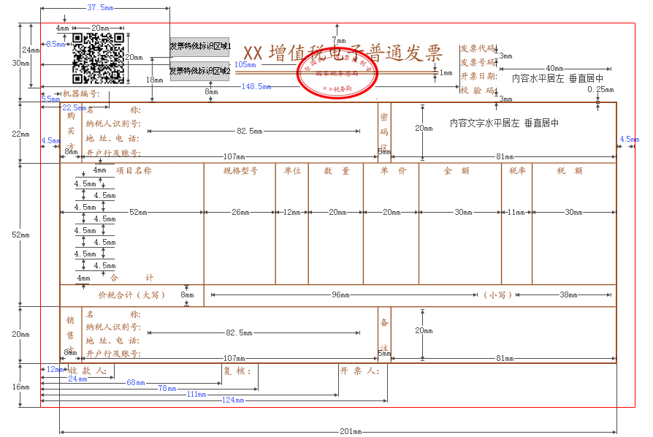Click the 复核: label
The image size is (653, 437).
pyautogui.click(x=237, y=370)
